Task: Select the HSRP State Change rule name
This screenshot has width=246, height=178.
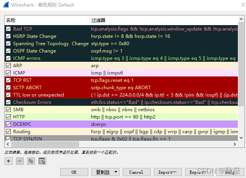Action: click(x=35, y=36)
